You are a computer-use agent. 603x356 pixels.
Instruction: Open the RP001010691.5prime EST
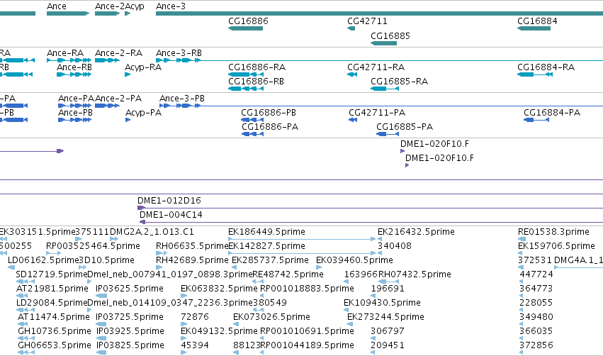point(262,339)
